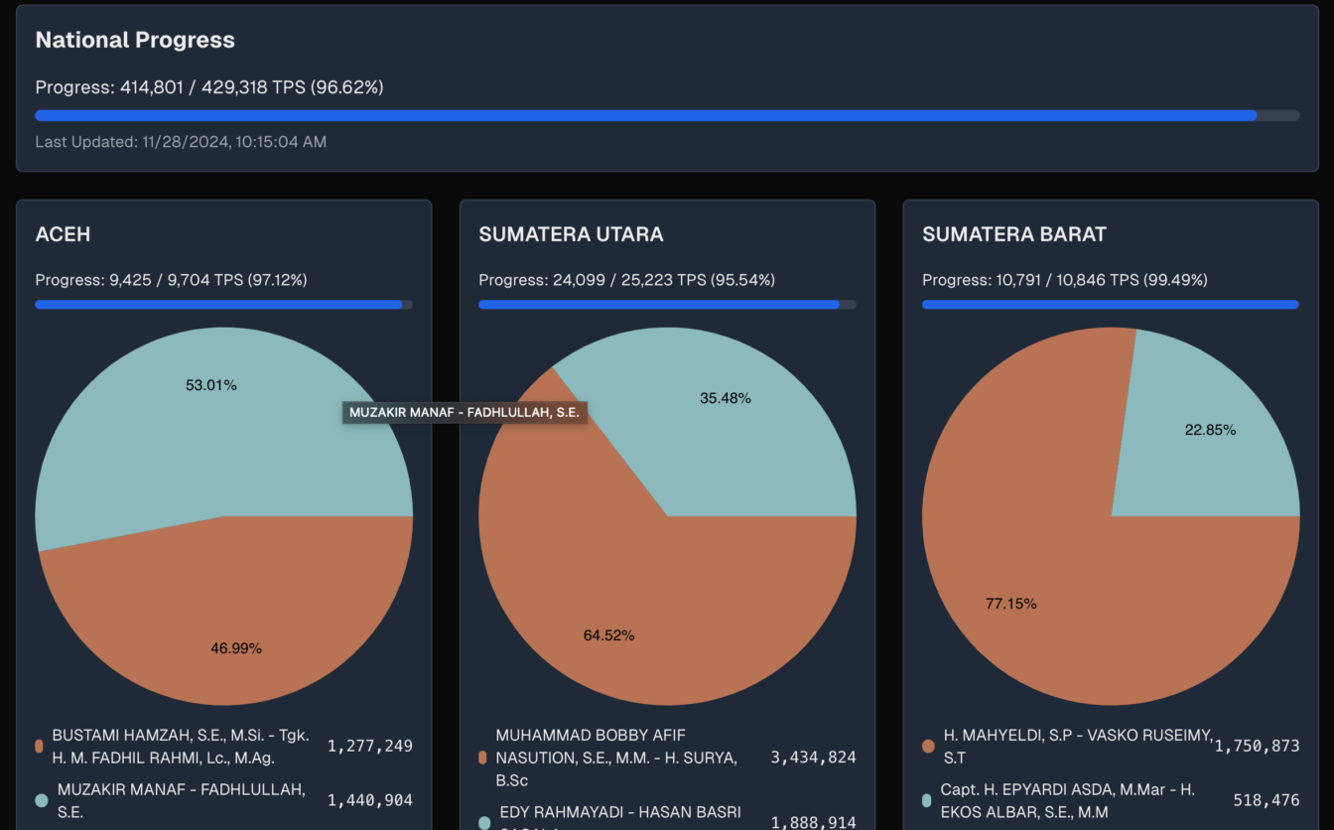Select the orange legend marker for MUHAMMAD BOBBY AFIF NASUTION
Image resolution: width=1334 pixels, height=830 pixels.
click(481, 757)
